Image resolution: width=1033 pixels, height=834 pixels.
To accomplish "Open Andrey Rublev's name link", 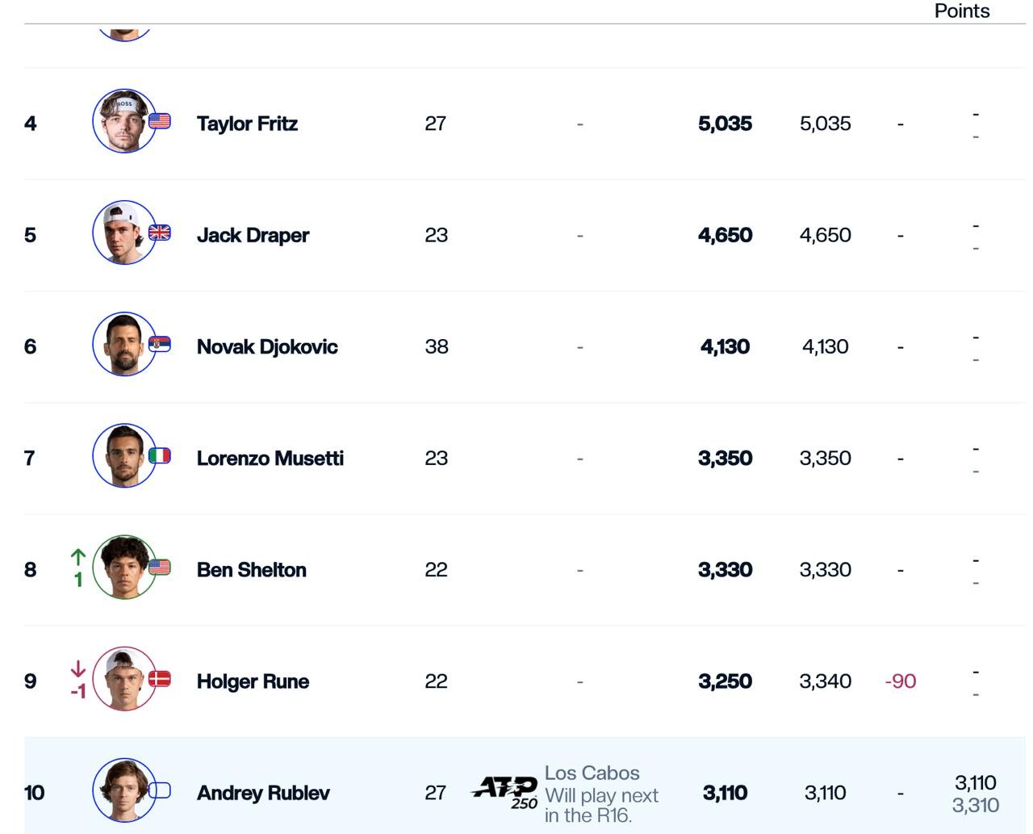I will click(263, 793).
